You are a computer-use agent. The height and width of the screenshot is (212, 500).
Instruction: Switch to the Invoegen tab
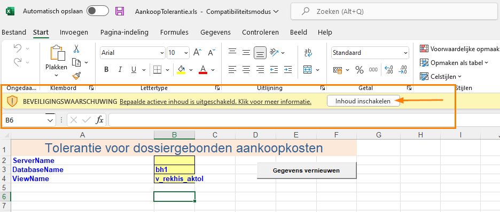click(x=74, y=32)
